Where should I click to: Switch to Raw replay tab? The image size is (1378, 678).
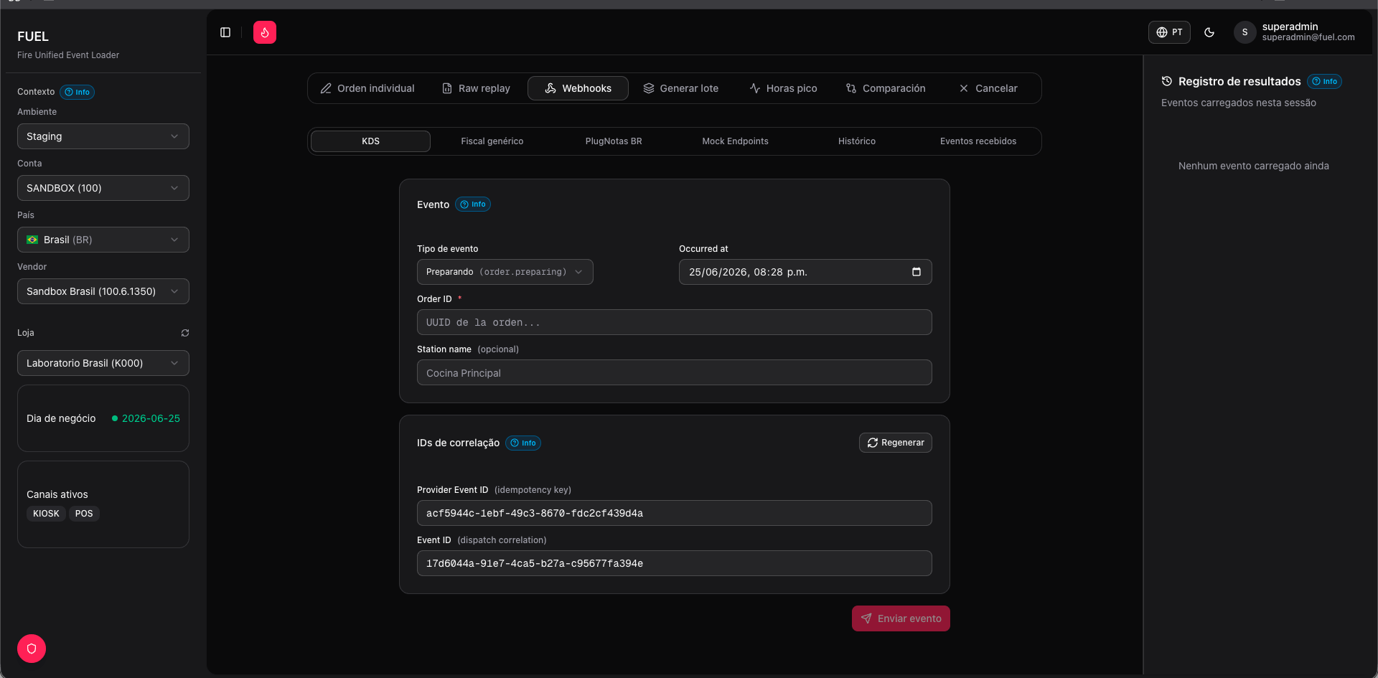coord(476,88)
